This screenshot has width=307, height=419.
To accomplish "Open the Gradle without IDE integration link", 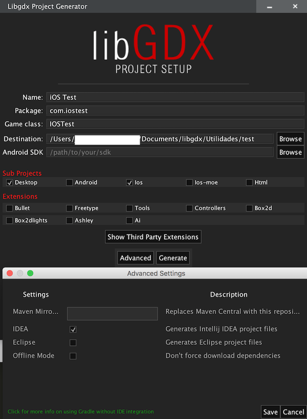I will point(81,412).
